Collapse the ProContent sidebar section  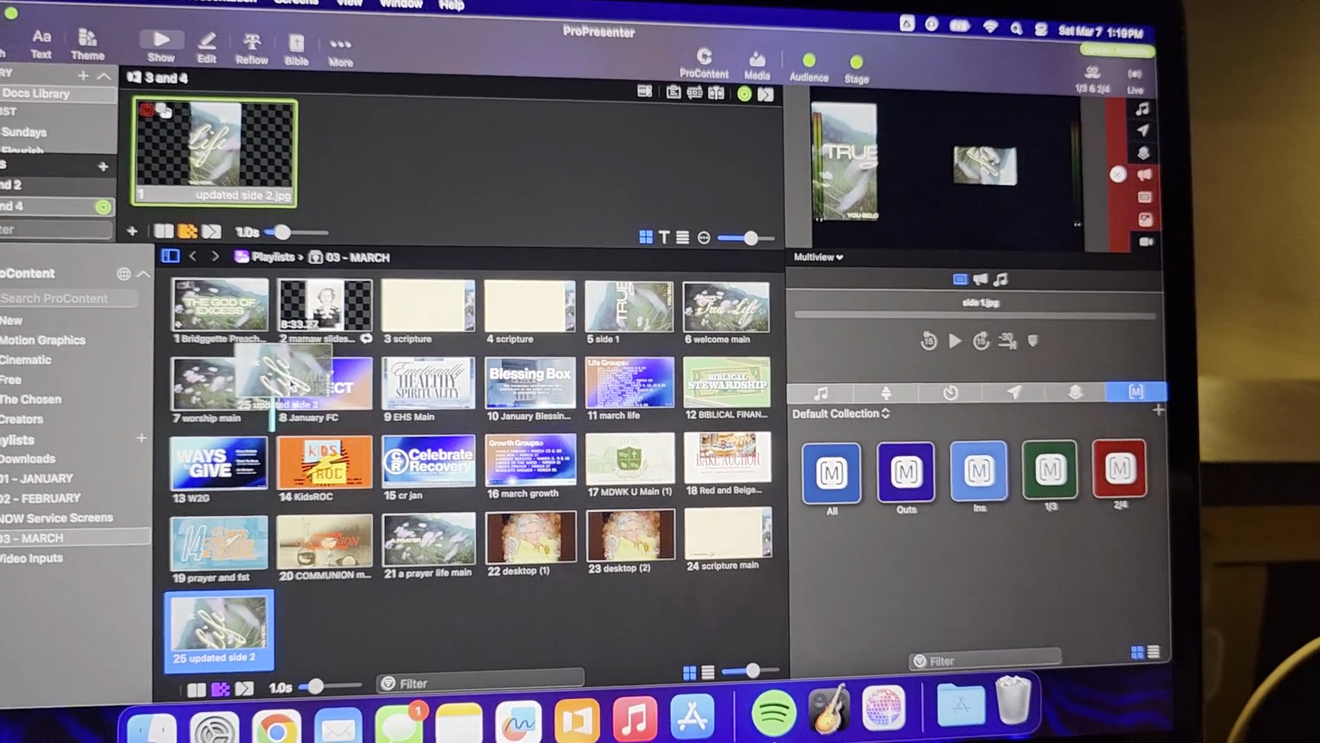coord(144,274)
